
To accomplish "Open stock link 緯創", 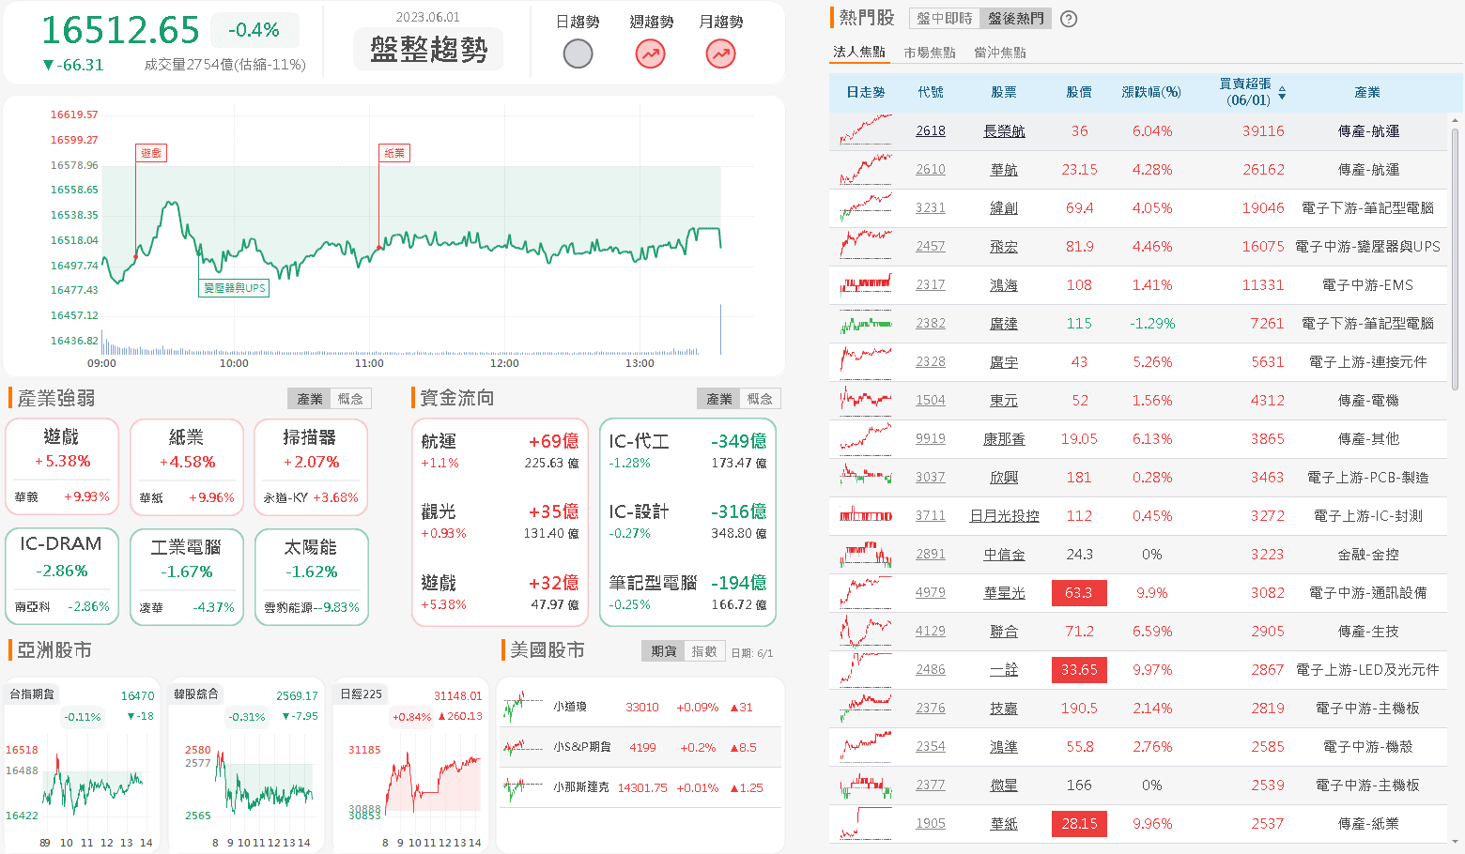I will point(1004,208).
